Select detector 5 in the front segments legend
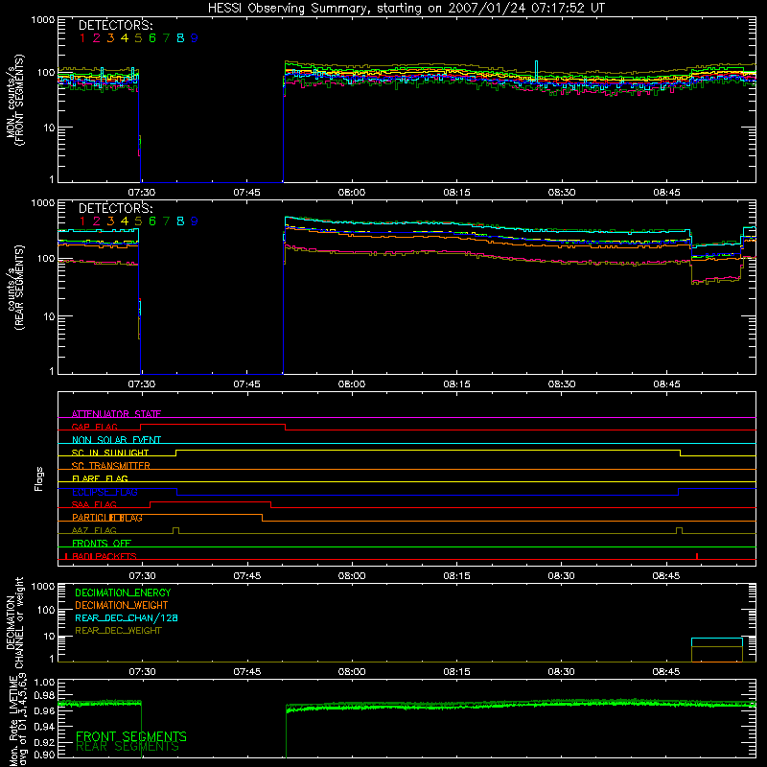 [x=138, y=38]
